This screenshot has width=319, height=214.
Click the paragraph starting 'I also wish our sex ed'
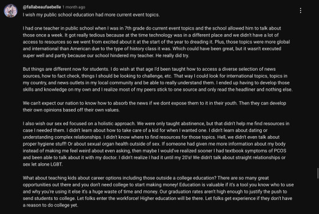(x=156, y=144)
